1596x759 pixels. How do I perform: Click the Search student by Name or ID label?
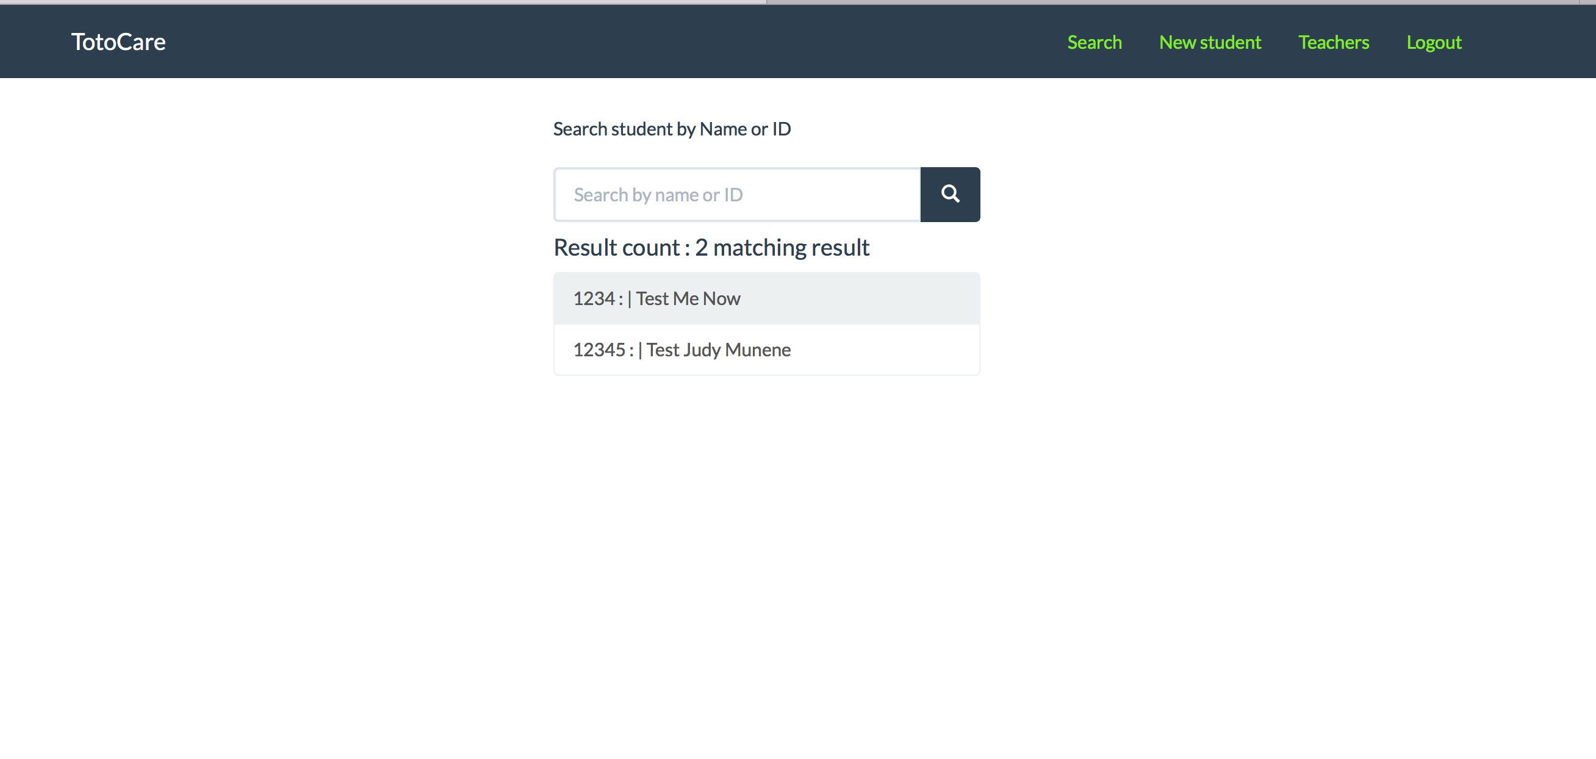click(x=672, y=129)
